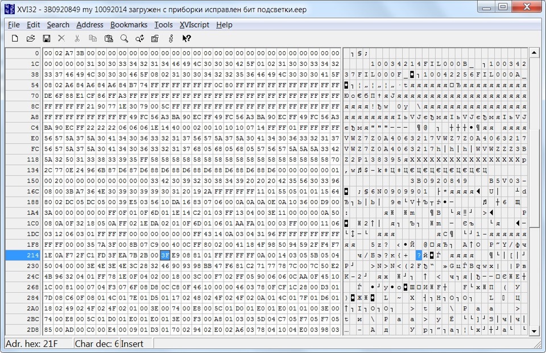Create a new file with toolbar icon

pos(15,38)
